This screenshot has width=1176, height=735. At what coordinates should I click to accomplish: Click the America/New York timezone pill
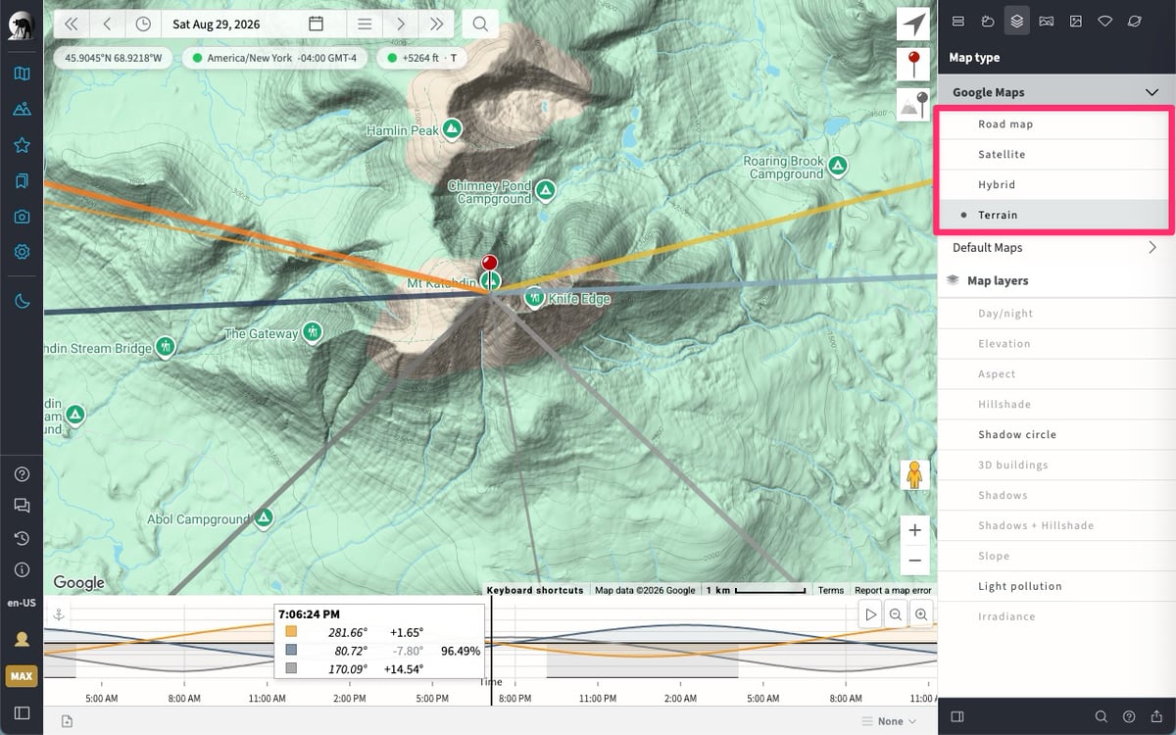[274, 58]
